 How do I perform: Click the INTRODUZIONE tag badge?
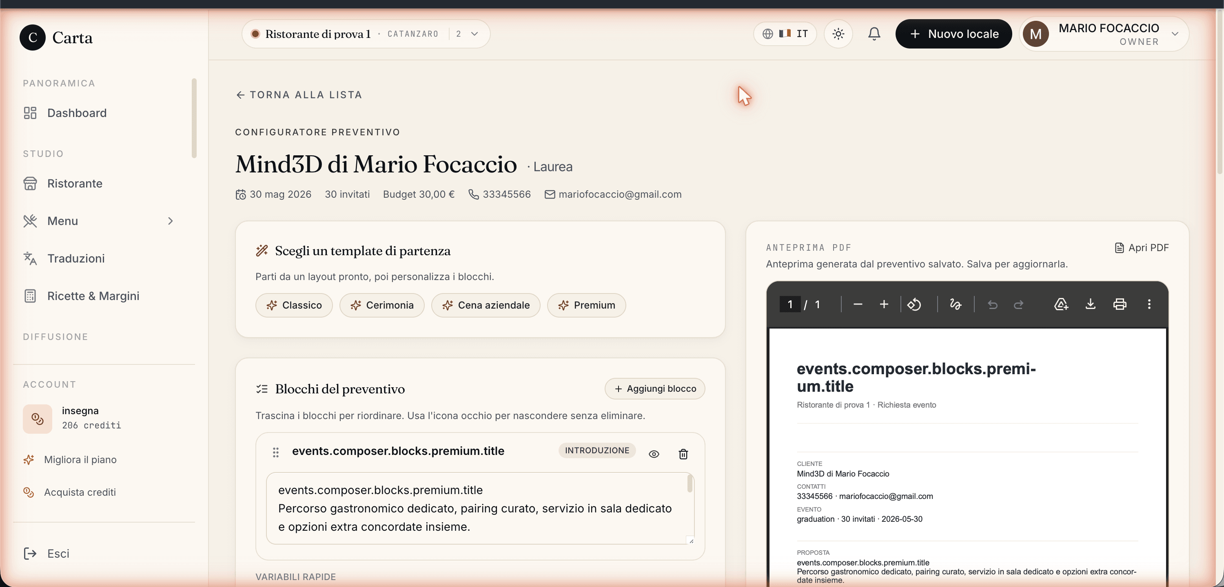(597, 450)
